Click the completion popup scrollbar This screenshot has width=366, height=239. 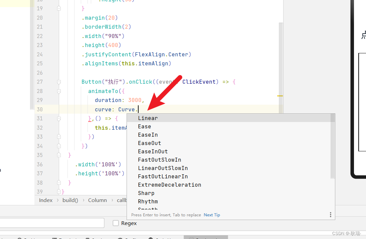click(x=333, y=147)
